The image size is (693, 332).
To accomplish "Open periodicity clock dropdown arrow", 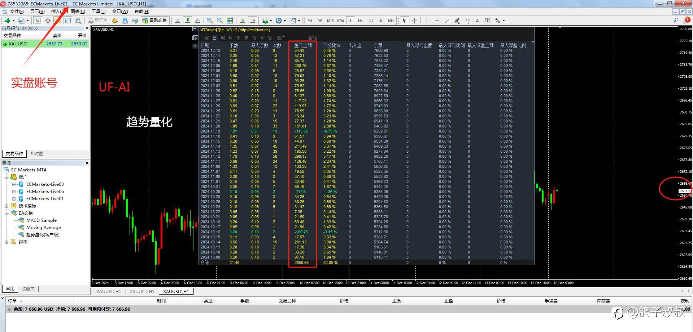I will tap(285, 21).
